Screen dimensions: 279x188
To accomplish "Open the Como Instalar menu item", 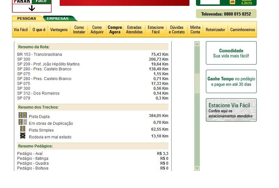I will (x=79, y=29).
